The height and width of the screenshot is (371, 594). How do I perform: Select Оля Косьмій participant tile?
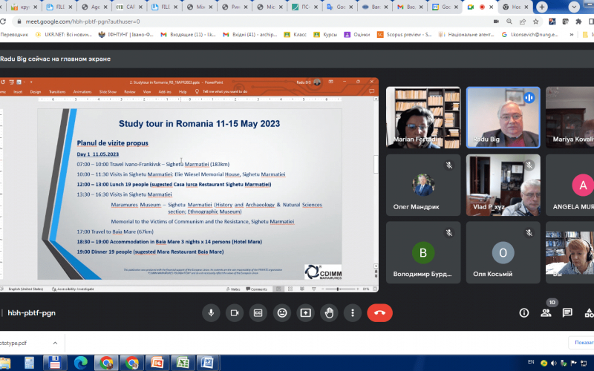tap(503, 252)
